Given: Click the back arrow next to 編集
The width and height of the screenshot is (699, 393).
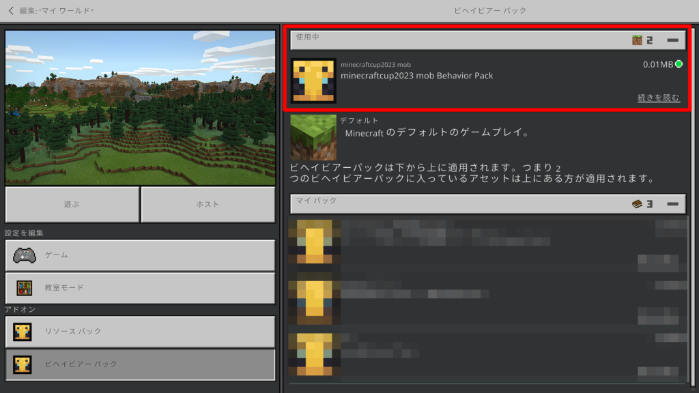Looking at the screenshot, I should [11, 11].
